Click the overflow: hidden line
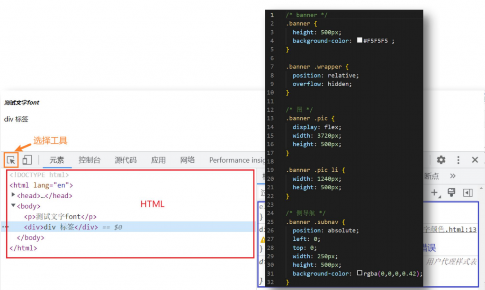Screen dimensions: 485x290 322,84
